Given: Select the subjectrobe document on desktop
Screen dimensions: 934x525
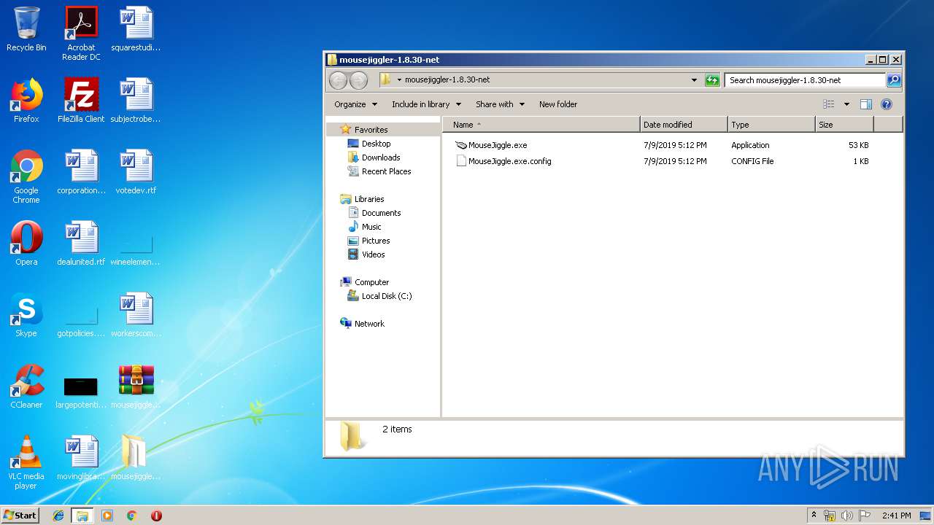Looking at the screenshot, I should click(136, 101).
